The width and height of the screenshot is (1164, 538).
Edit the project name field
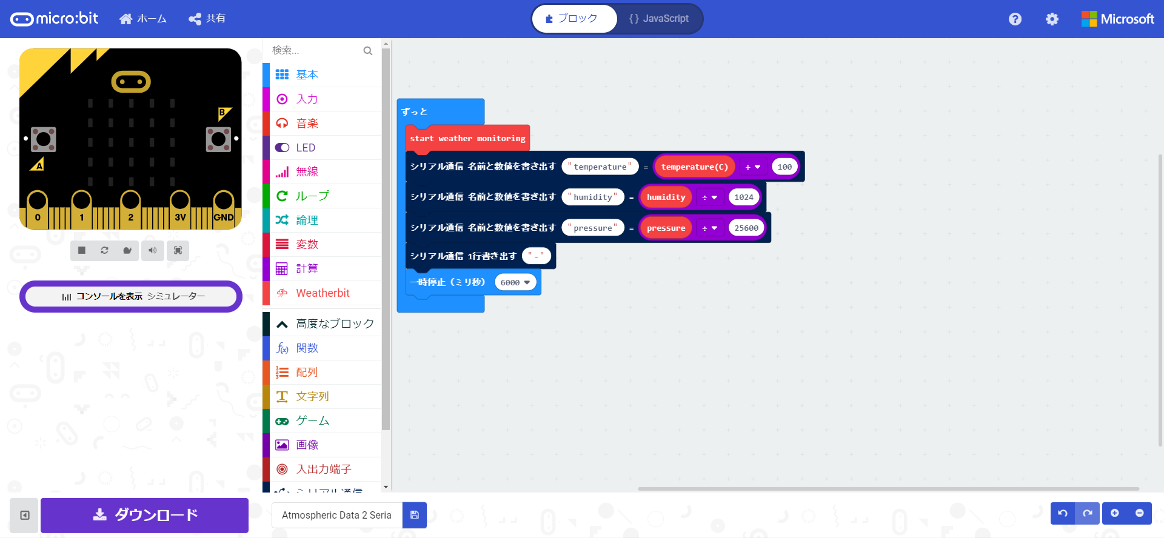tap(337, 515)
